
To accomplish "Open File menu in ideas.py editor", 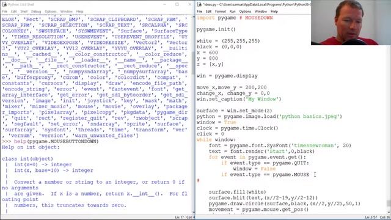I will (200, 12).
